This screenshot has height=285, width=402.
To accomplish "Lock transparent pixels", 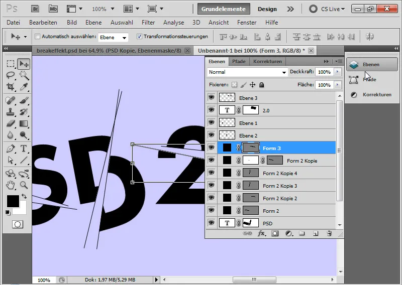I will click(234, 85).
